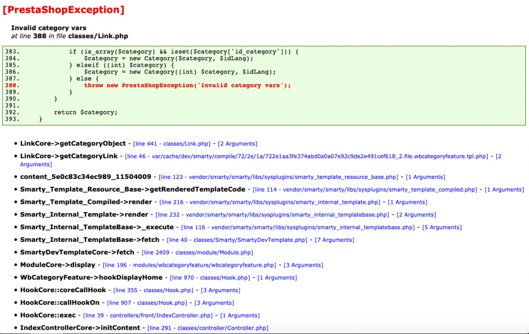Click 'return $category;' on line 392
The width and height of the screenshot is (529, 334).
pos(86,112)
